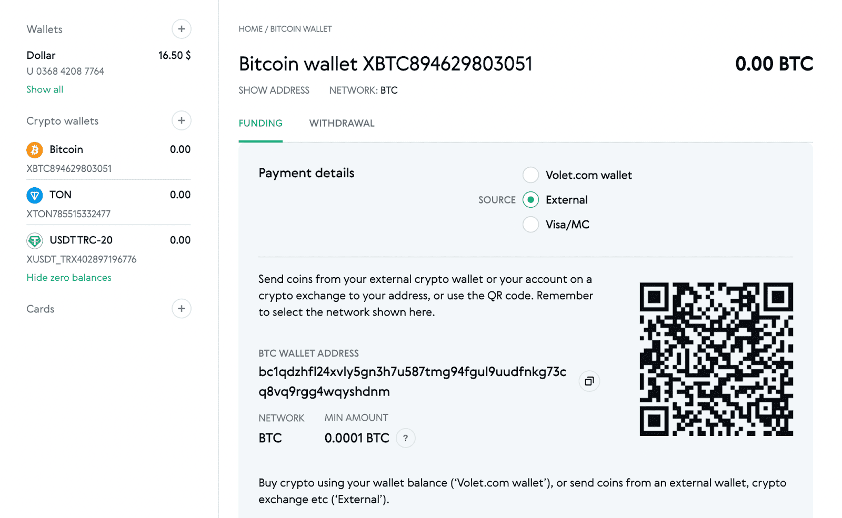Click the USDT TRC-20 tether icon
The width and height of the screenshot is (842, 518).
pyautogui.click(x=35, y=240)
